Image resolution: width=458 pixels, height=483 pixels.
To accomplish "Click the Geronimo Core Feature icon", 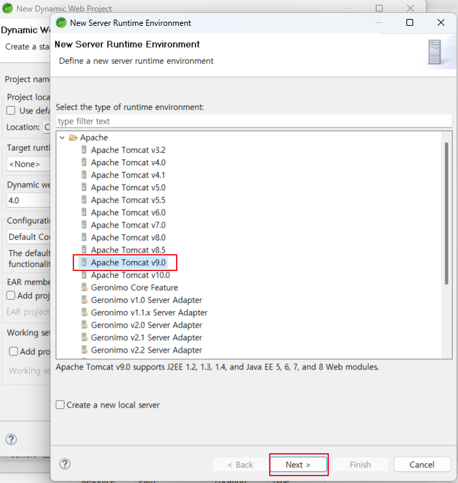I will point(84,287).
